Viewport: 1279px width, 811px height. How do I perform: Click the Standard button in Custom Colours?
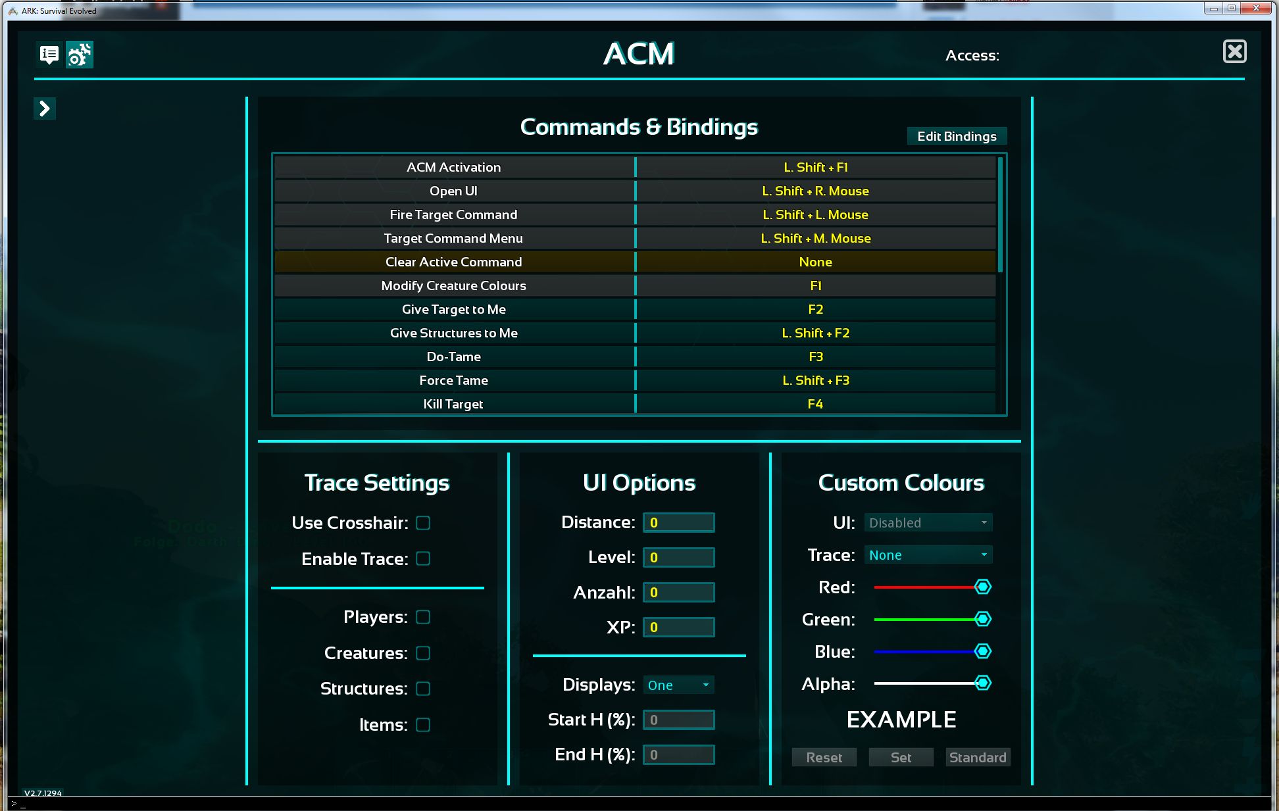pos(977,757)
